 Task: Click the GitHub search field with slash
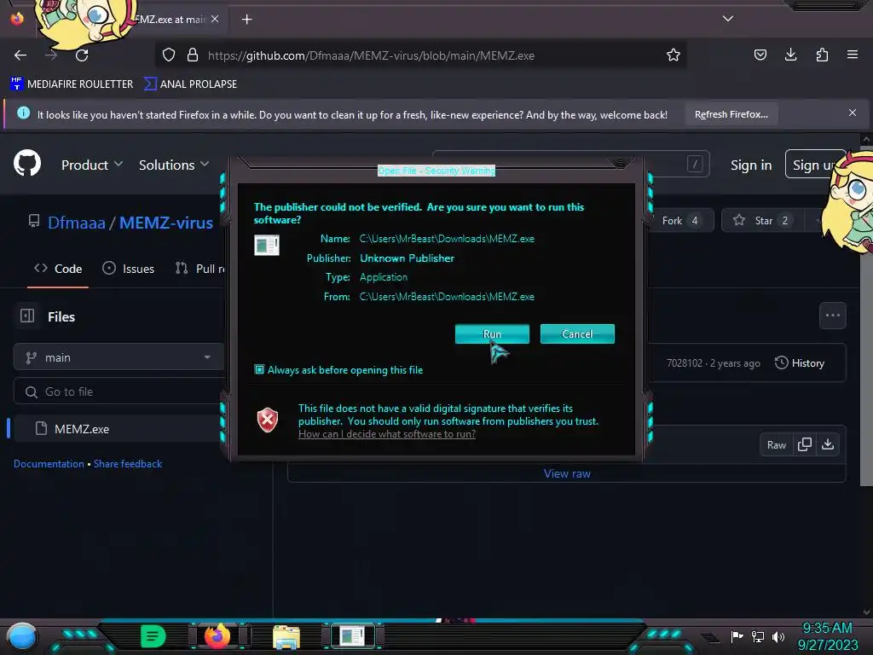click(570, 164)
